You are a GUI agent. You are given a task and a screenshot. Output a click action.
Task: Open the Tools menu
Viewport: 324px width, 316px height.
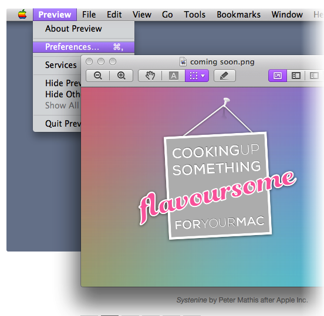click(x=195, y=15)
